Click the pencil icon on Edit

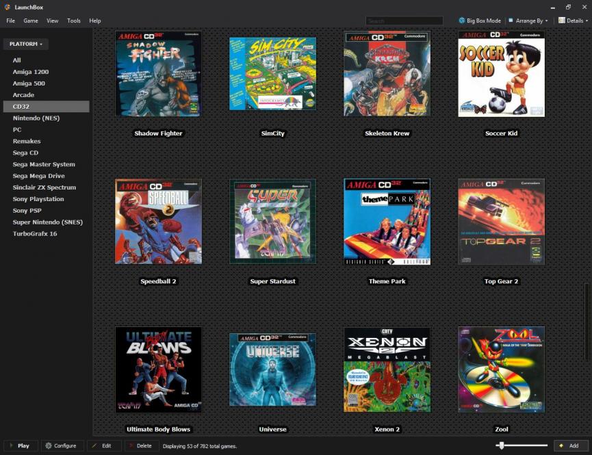[x=94, y=445]
